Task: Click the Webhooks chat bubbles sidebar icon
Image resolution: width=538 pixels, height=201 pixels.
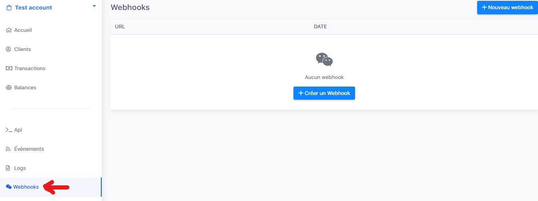Action: 9,187
